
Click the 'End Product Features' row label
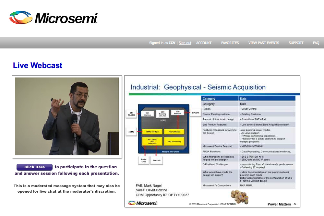[214, 125]
